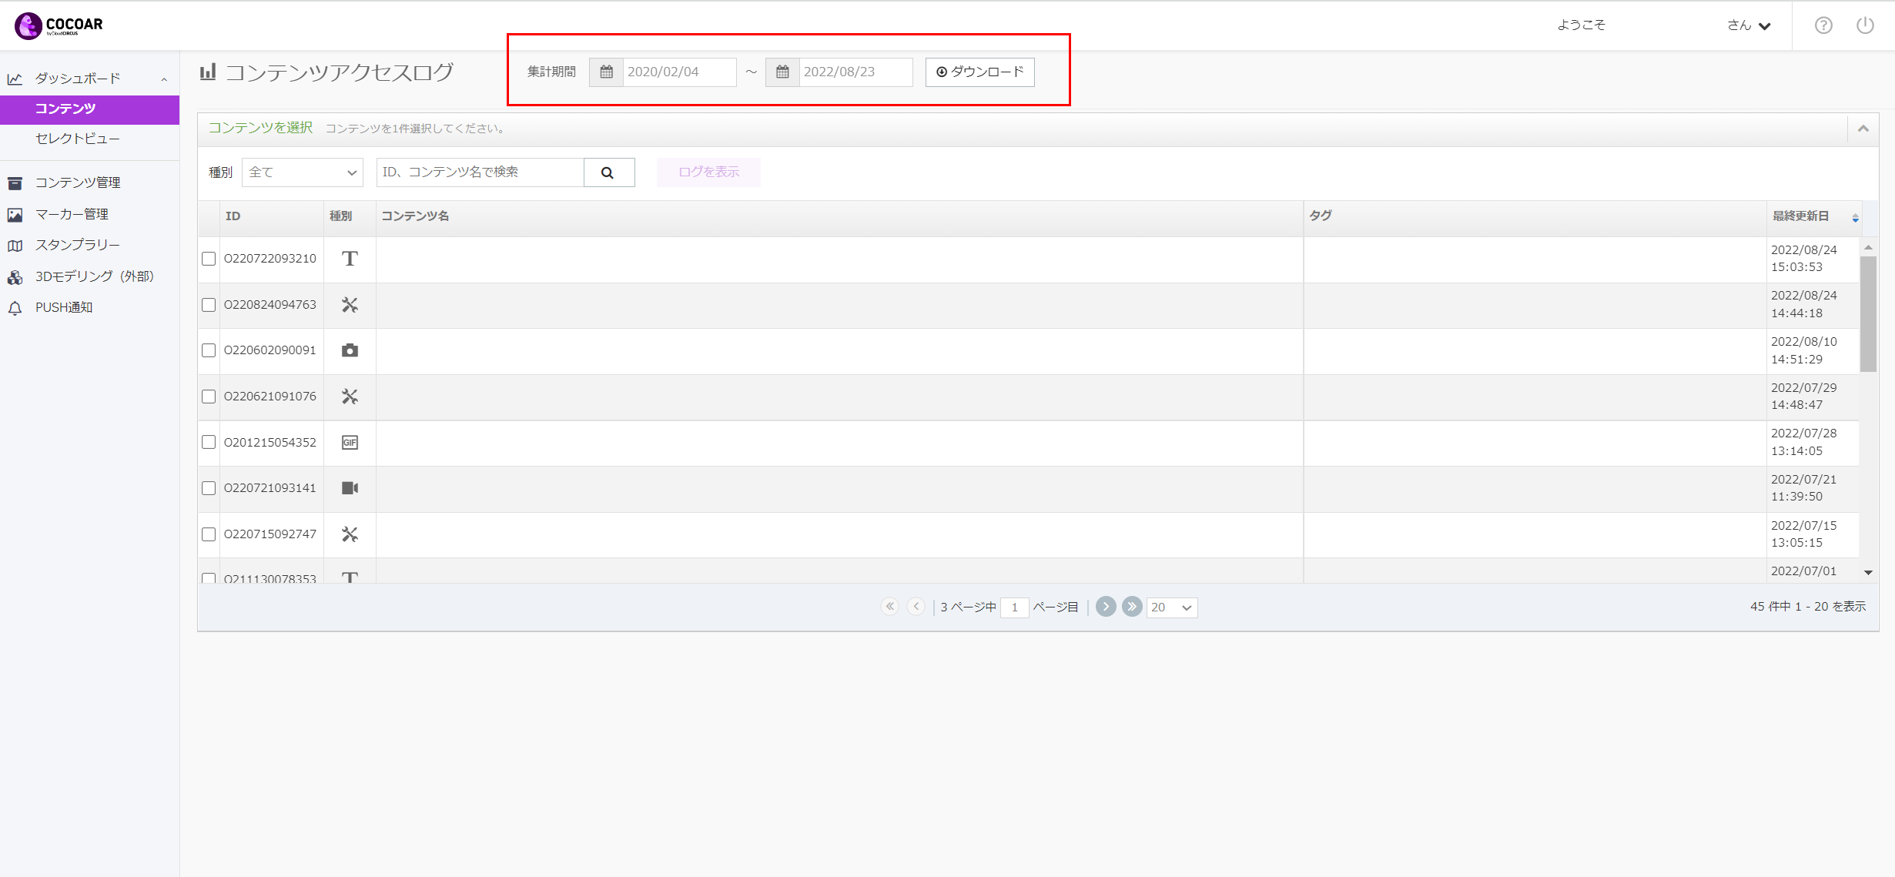Click the power logout icon
Image resolution: width=1895 pixels, height=877 pixels.
click(x=1865, y=25)
